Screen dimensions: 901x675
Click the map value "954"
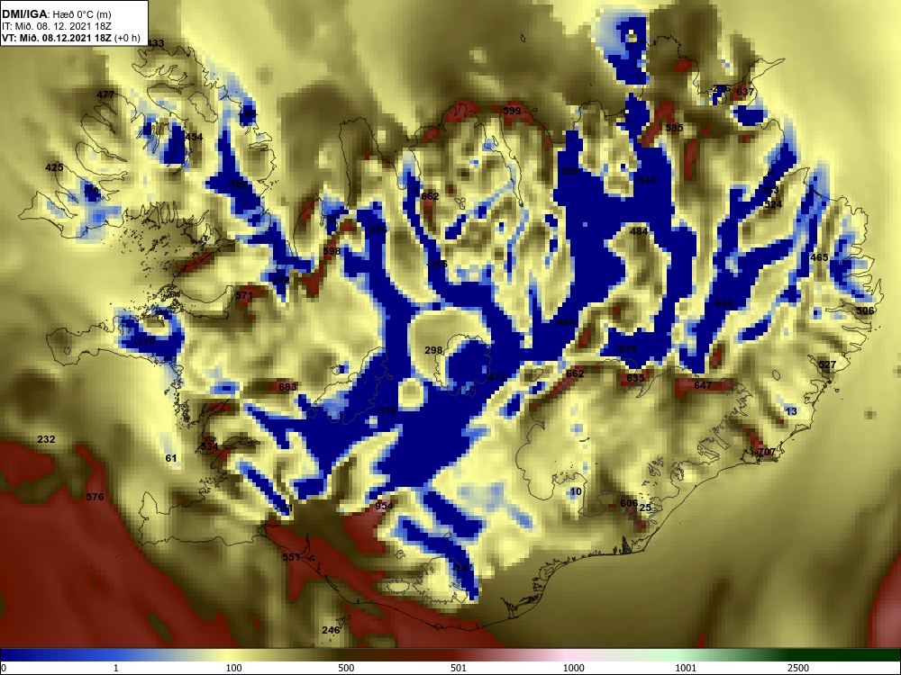point(384,506)
